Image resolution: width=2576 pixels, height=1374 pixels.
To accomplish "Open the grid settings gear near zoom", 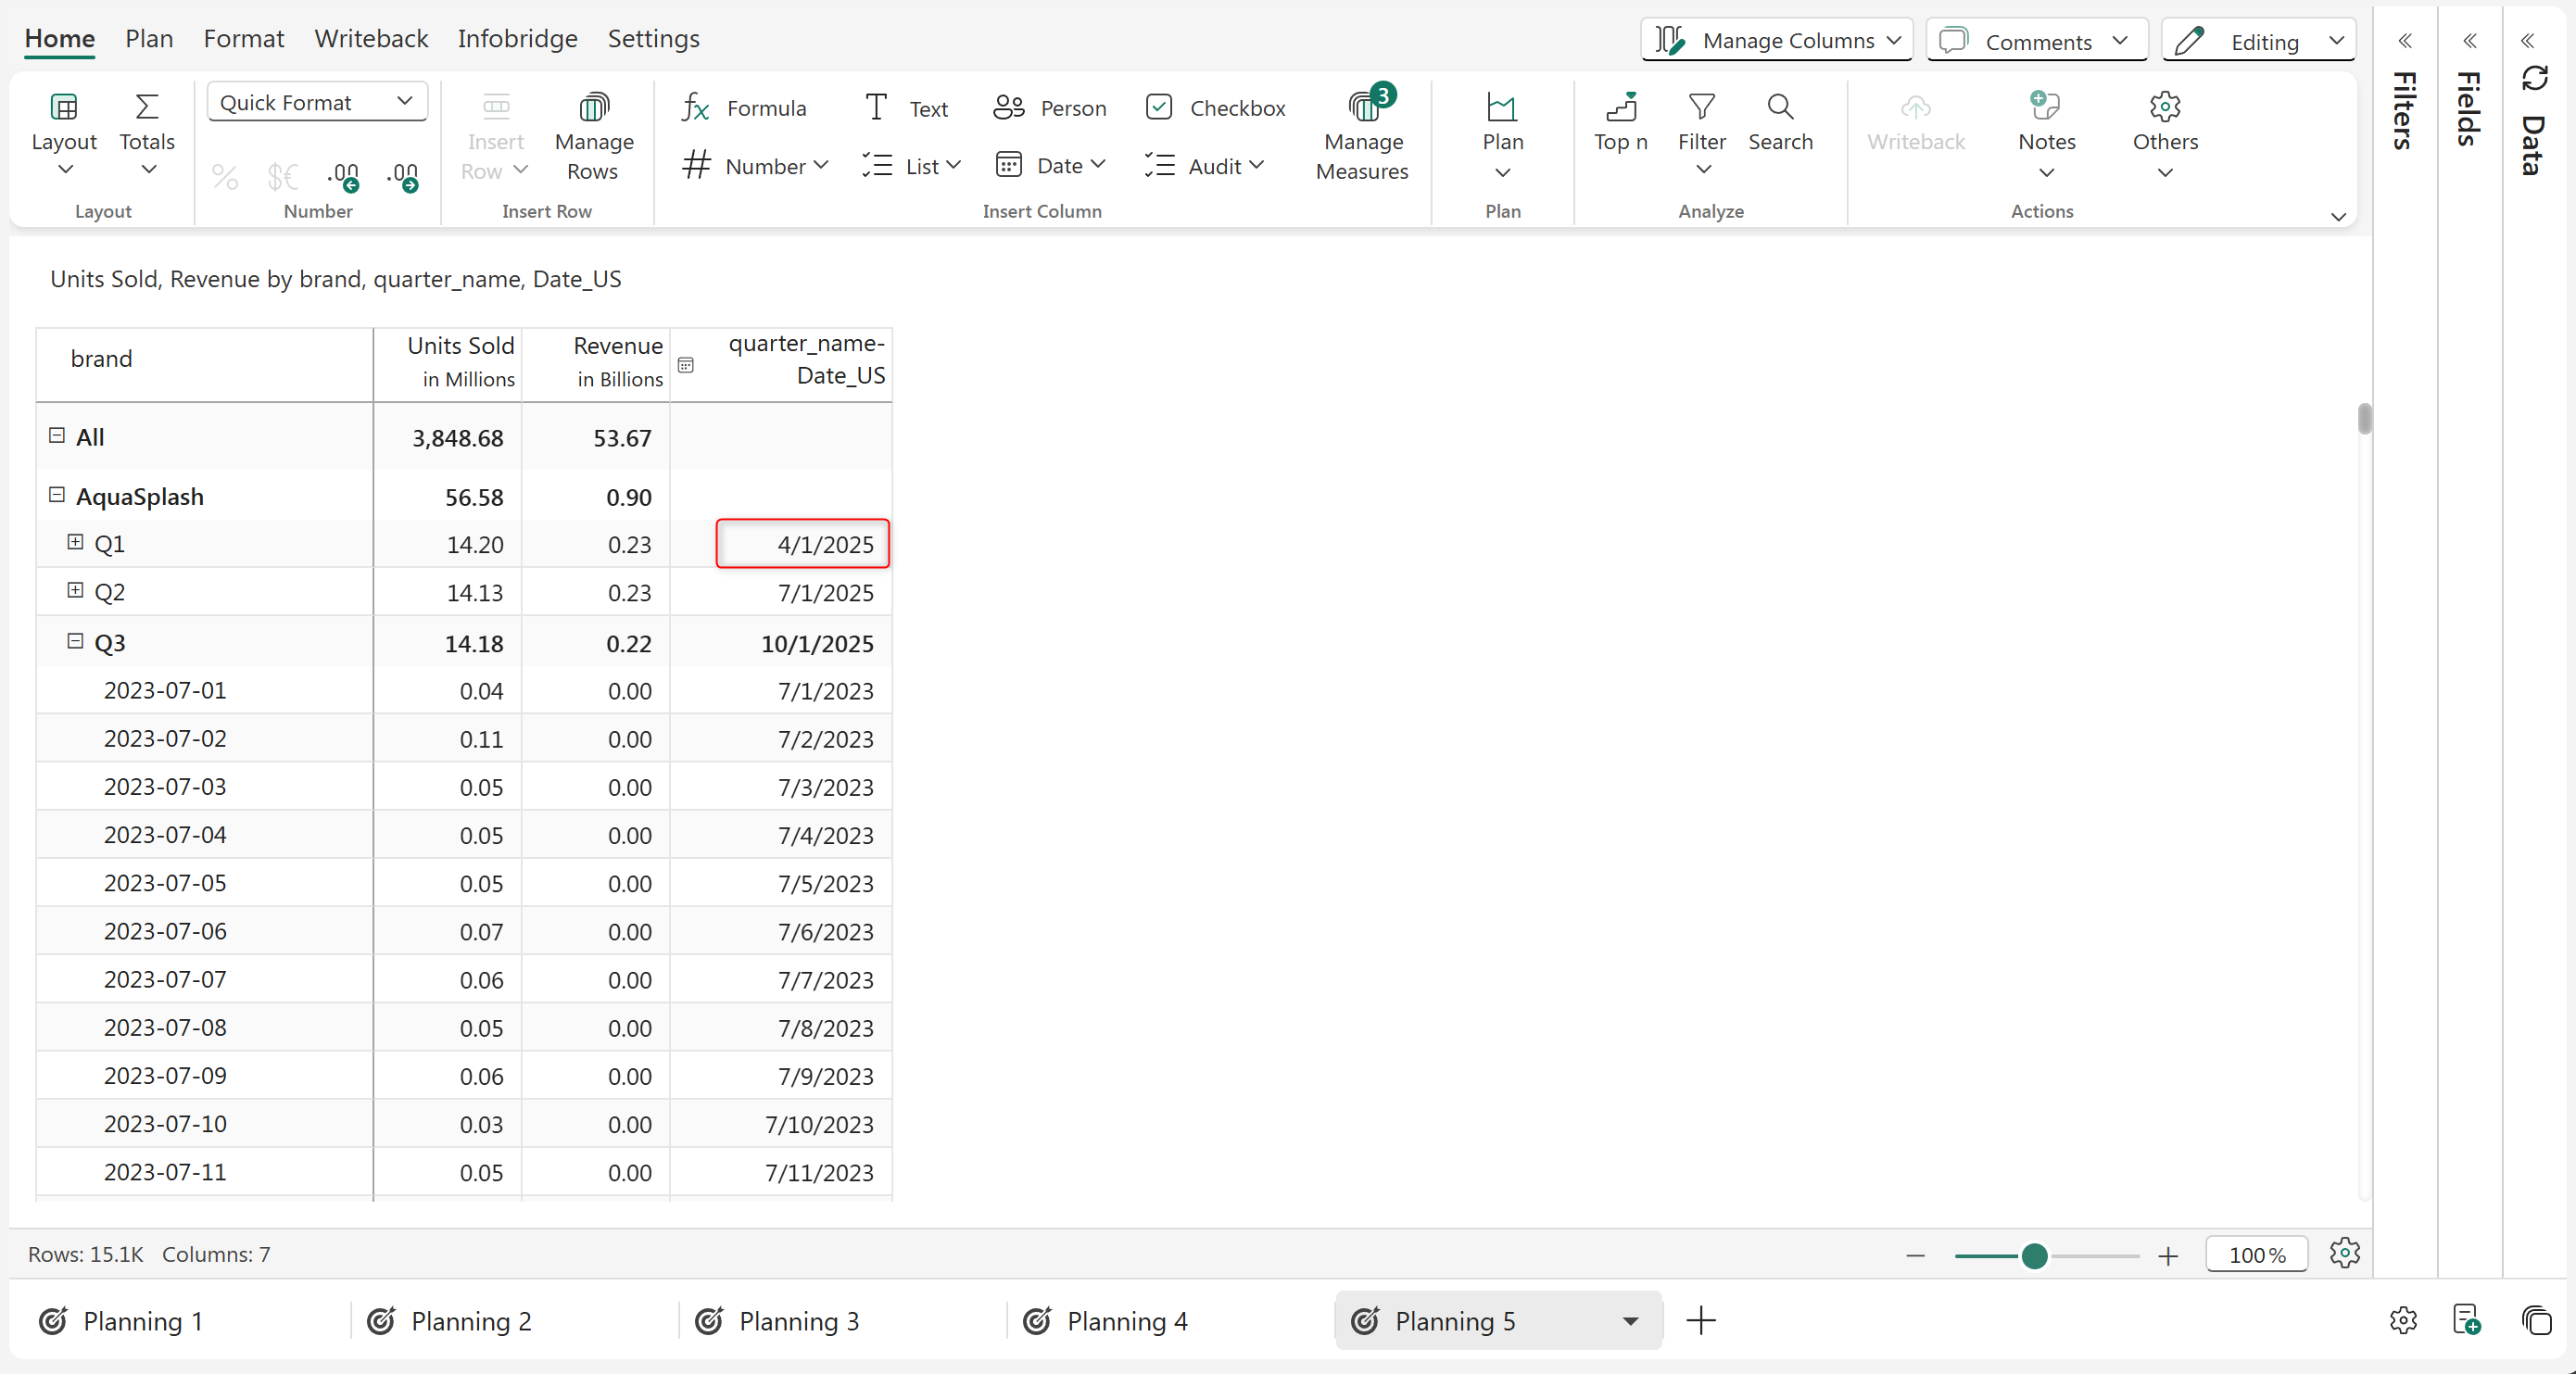I will (2343, 1253).
